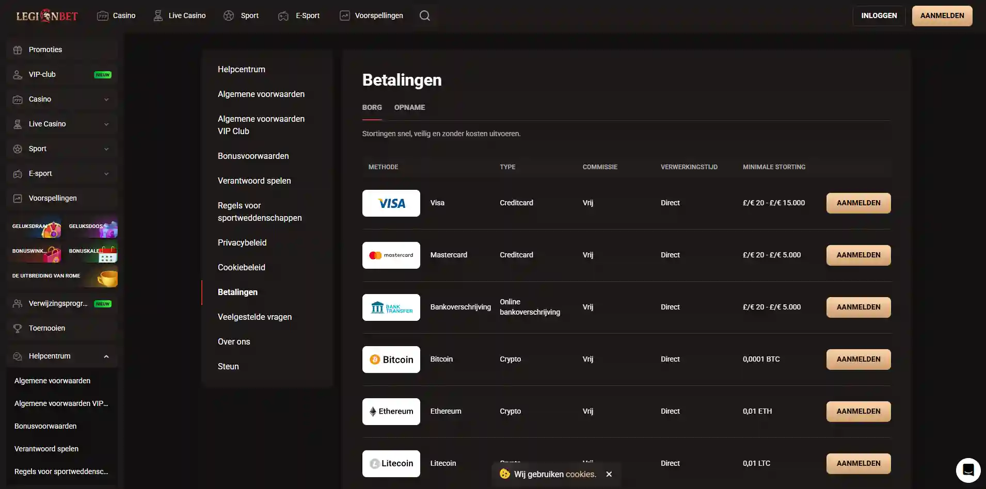This screenshot has height=489, width=986.
Task: Select the BORG tab
Action: click(372, 107)
